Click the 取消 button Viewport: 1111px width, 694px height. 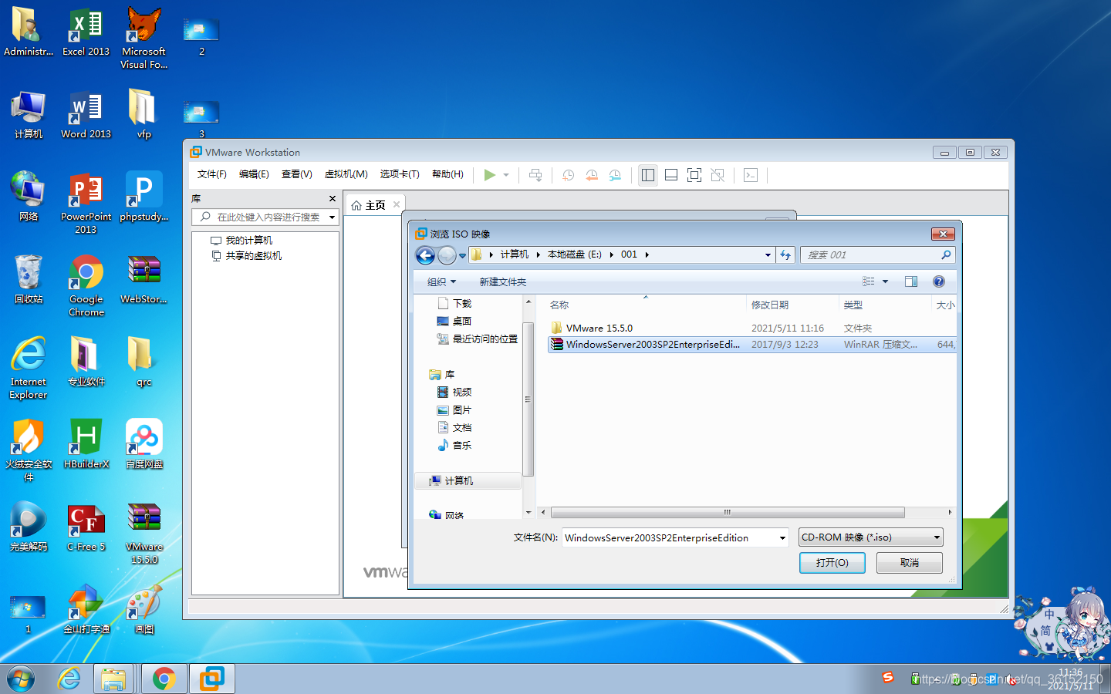pyautogui.click(x=910, y=563)
